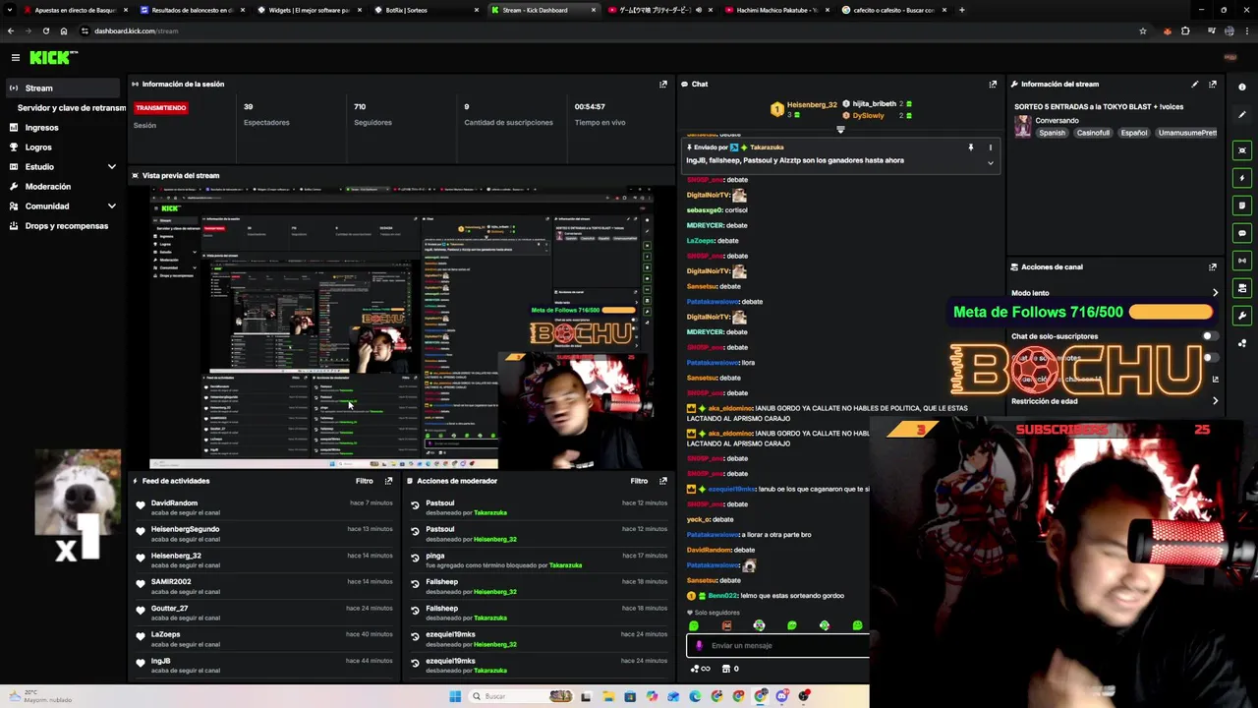Pop out the Acciones de moderador panel
Screen dimensions: 1258x708
(x=662, y=481)
